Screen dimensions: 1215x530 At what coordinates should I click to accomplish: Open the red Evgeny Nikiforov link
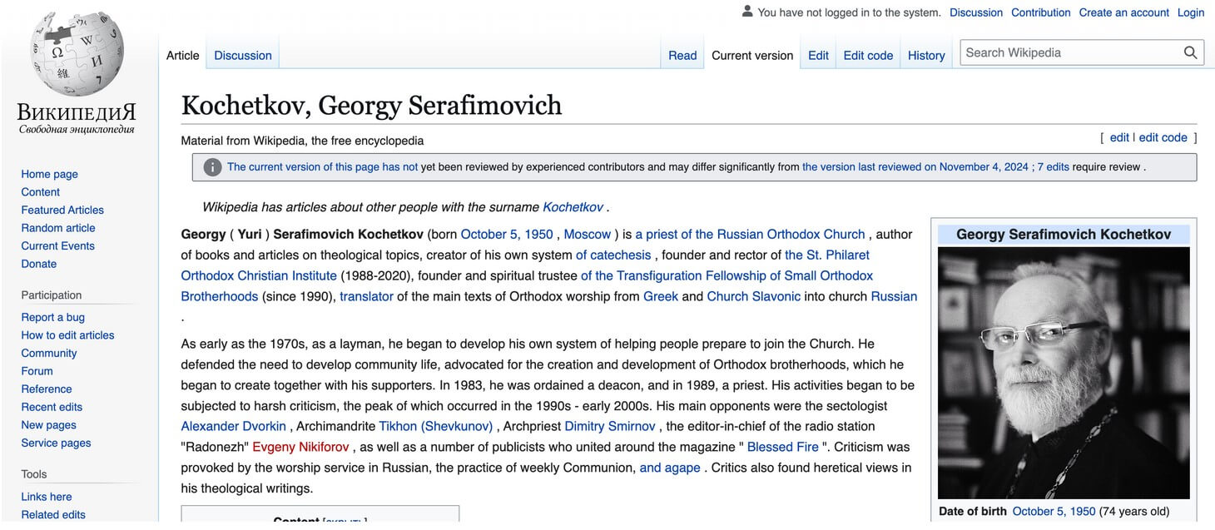click(300, 447)
